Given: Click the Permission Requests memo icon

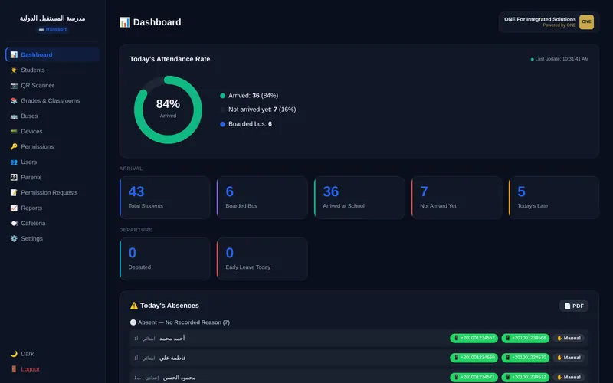Looking at the screenshot, I should 14,192.
